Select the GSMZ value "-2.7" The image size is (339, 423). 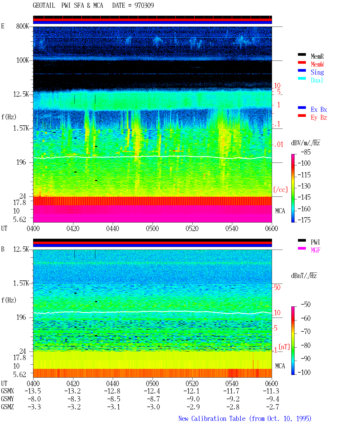click(x=273, y=407)
